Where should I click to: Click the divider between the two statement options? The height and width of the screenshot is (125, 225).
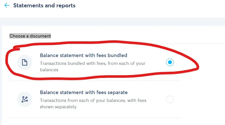coord(95,81)
